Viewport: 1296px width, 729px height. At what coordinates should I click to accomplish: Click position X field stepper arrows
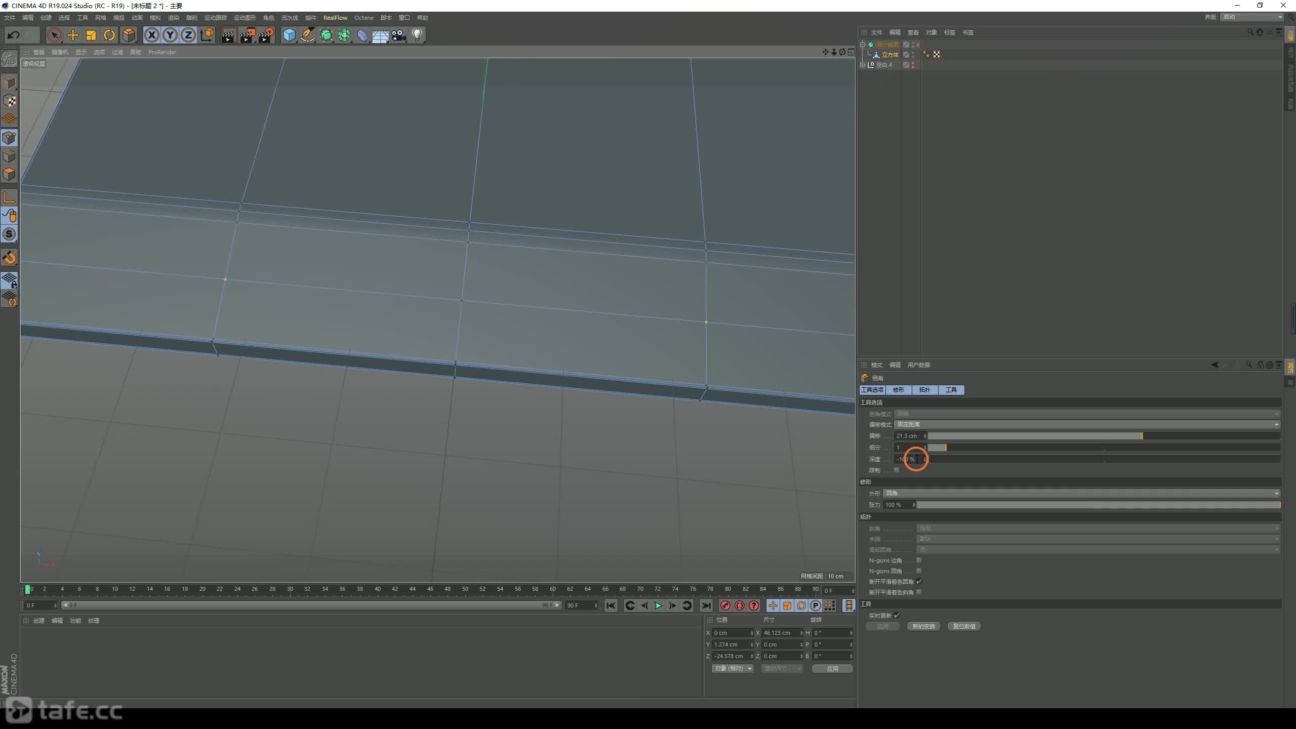751,633
